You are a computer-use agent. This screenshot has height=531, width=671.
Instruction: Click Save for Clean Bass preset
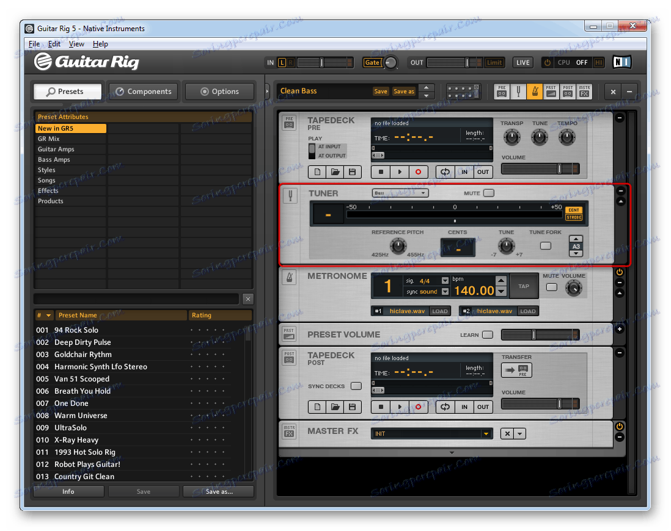(381, 91)
